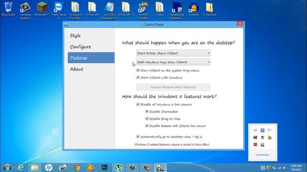This screenshot has width=307, height=172.
Task: Toggle Start ViStart with Windows checkbox
Action: pyautogui.click(x=138, y=77)
